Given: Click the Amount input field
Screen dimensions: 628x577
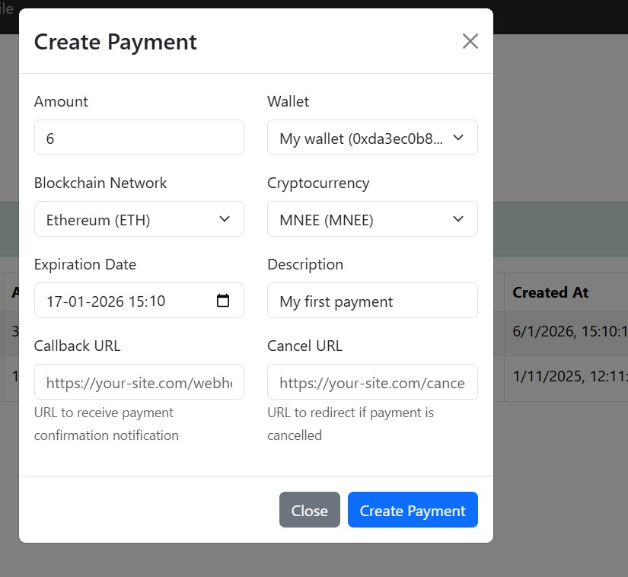Looking at the screenshot, I should (139, 138).
